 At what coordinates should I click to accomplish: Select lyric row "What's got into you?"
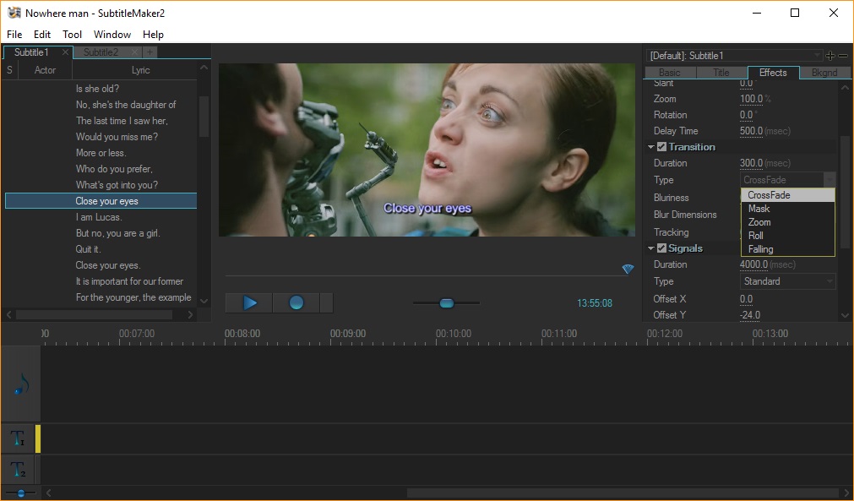tap(101, 185)
